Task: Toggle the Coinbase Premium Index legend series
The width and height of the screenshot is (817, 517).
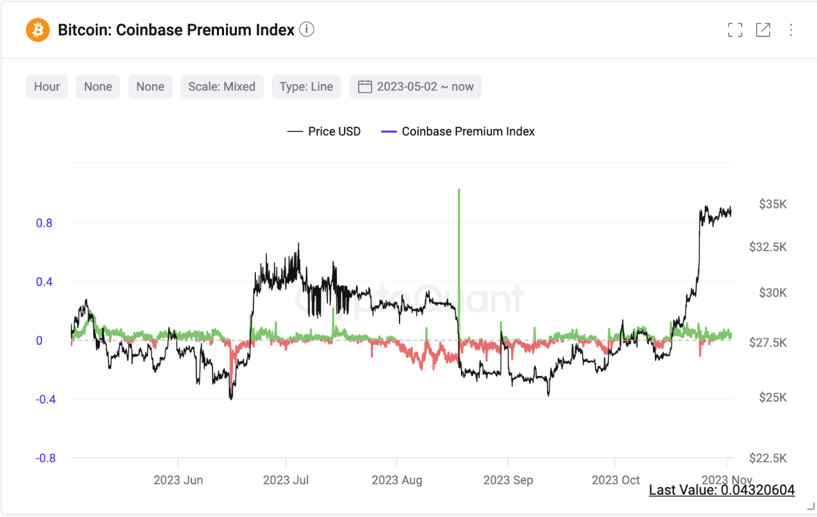Action: click(458, 131)
